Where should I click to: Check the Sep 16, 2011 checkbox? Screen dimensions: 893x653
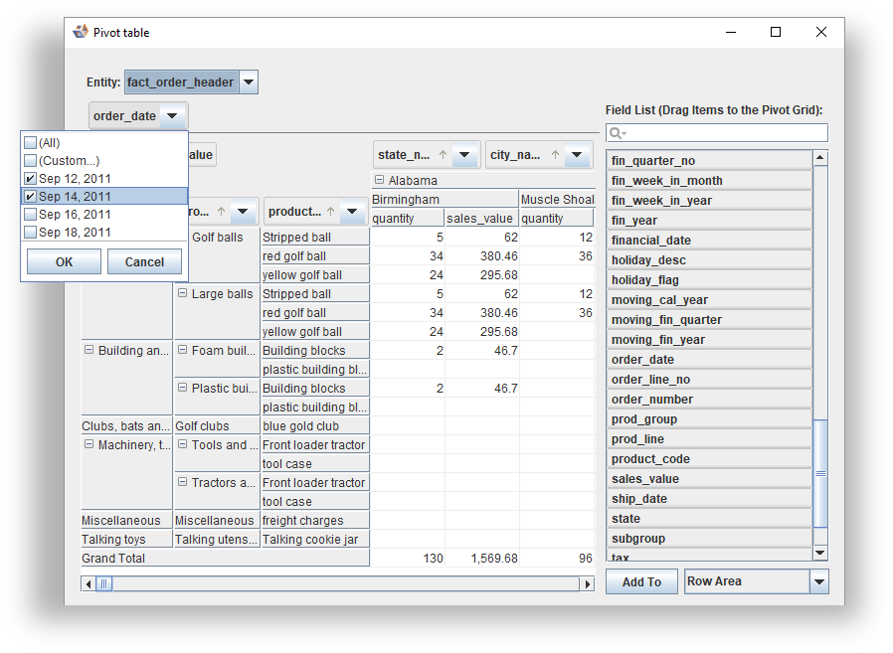(x=31, y=215)
